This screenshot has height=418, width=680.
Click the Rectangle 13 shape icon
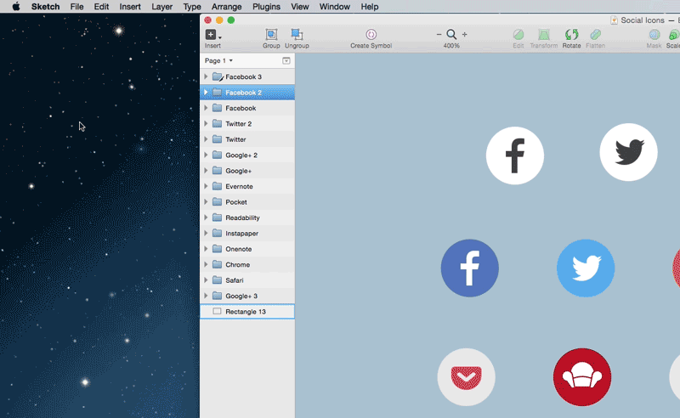[x=218, y=311]
